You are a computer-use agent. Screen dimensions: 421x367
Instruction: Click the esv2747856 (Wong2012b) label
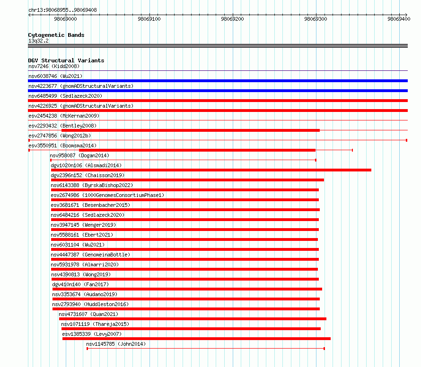tap(60, 136)
